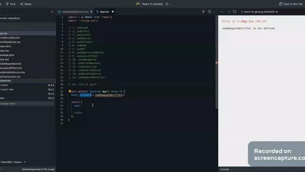Screen dimensions: 305x172
Task: Click the lightbulb quick-fix icon
Action: tap(70, 91)
